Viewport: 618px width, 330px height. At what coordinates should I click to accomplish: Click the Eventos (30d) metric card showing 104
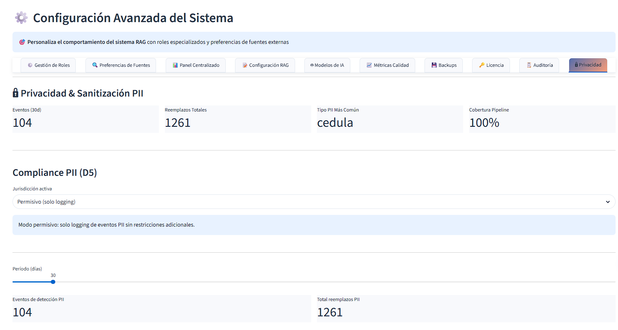click(85, 119)
